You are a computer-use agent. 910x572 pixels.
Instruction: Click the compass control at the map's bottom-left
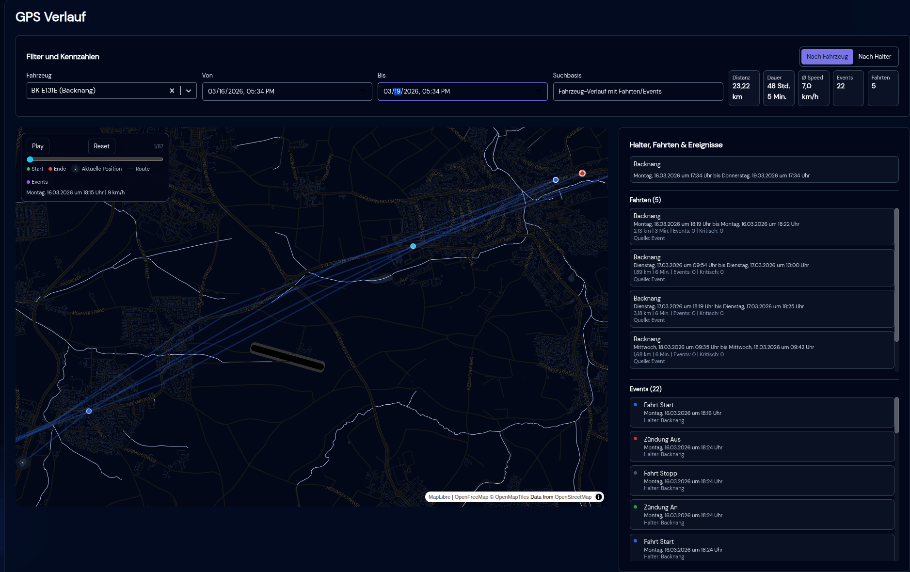tap(22, 462)
